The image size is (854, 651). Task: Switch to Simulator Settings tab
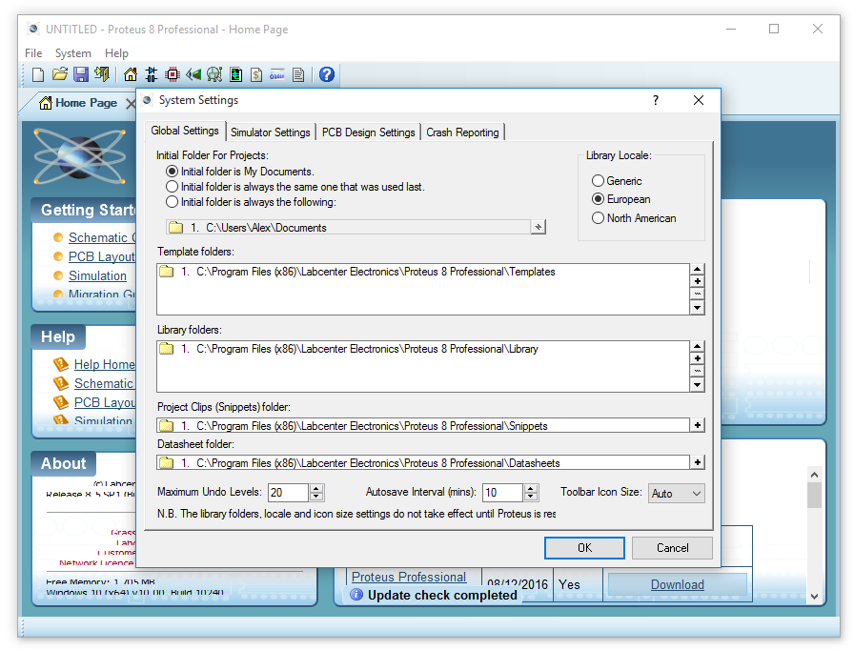(x=270, y=132)
